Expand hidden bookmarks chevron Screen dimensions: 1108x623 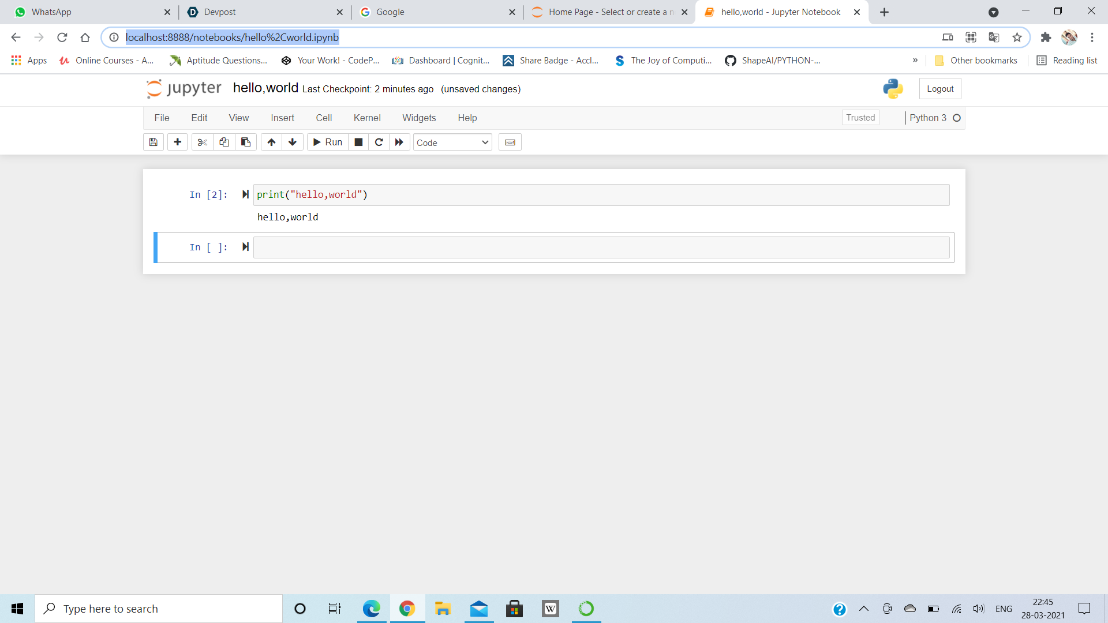pos(915,60)
